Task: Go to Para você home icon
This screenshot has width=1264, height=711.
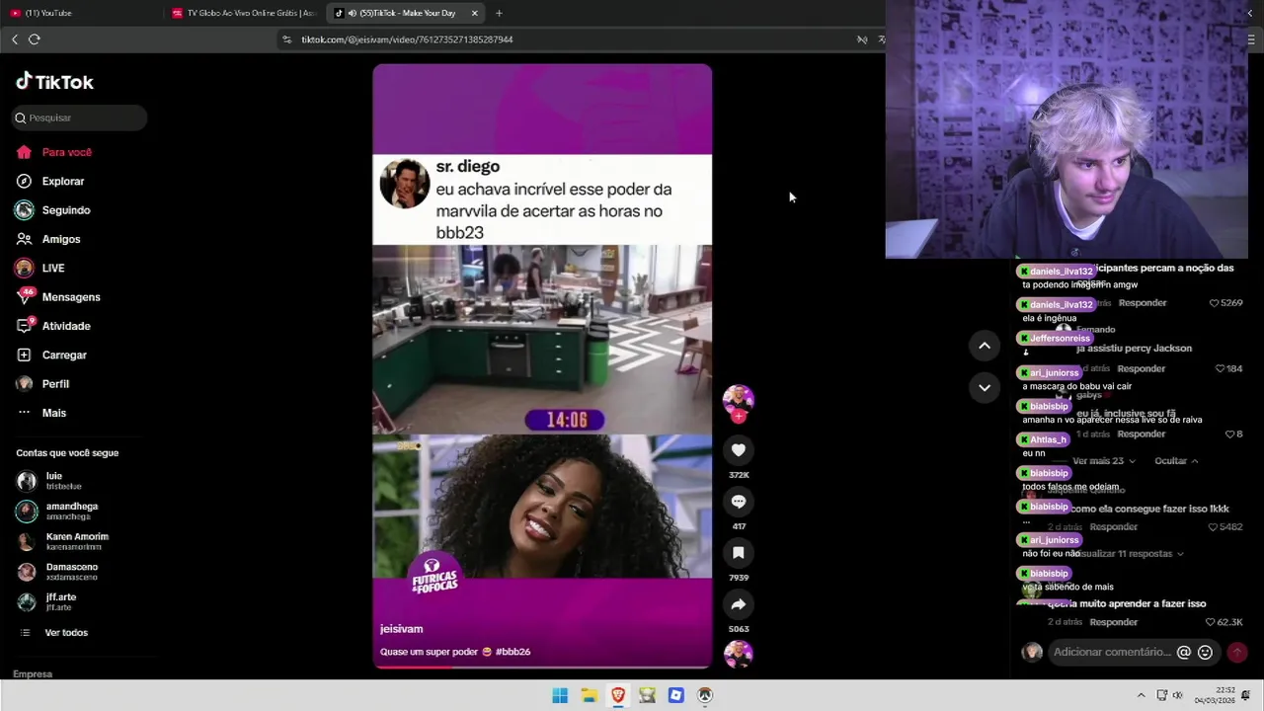Action: [x=24, y=152]
